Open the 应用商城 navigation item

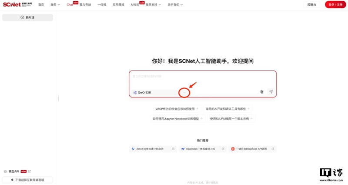click(x=118, y=5)
